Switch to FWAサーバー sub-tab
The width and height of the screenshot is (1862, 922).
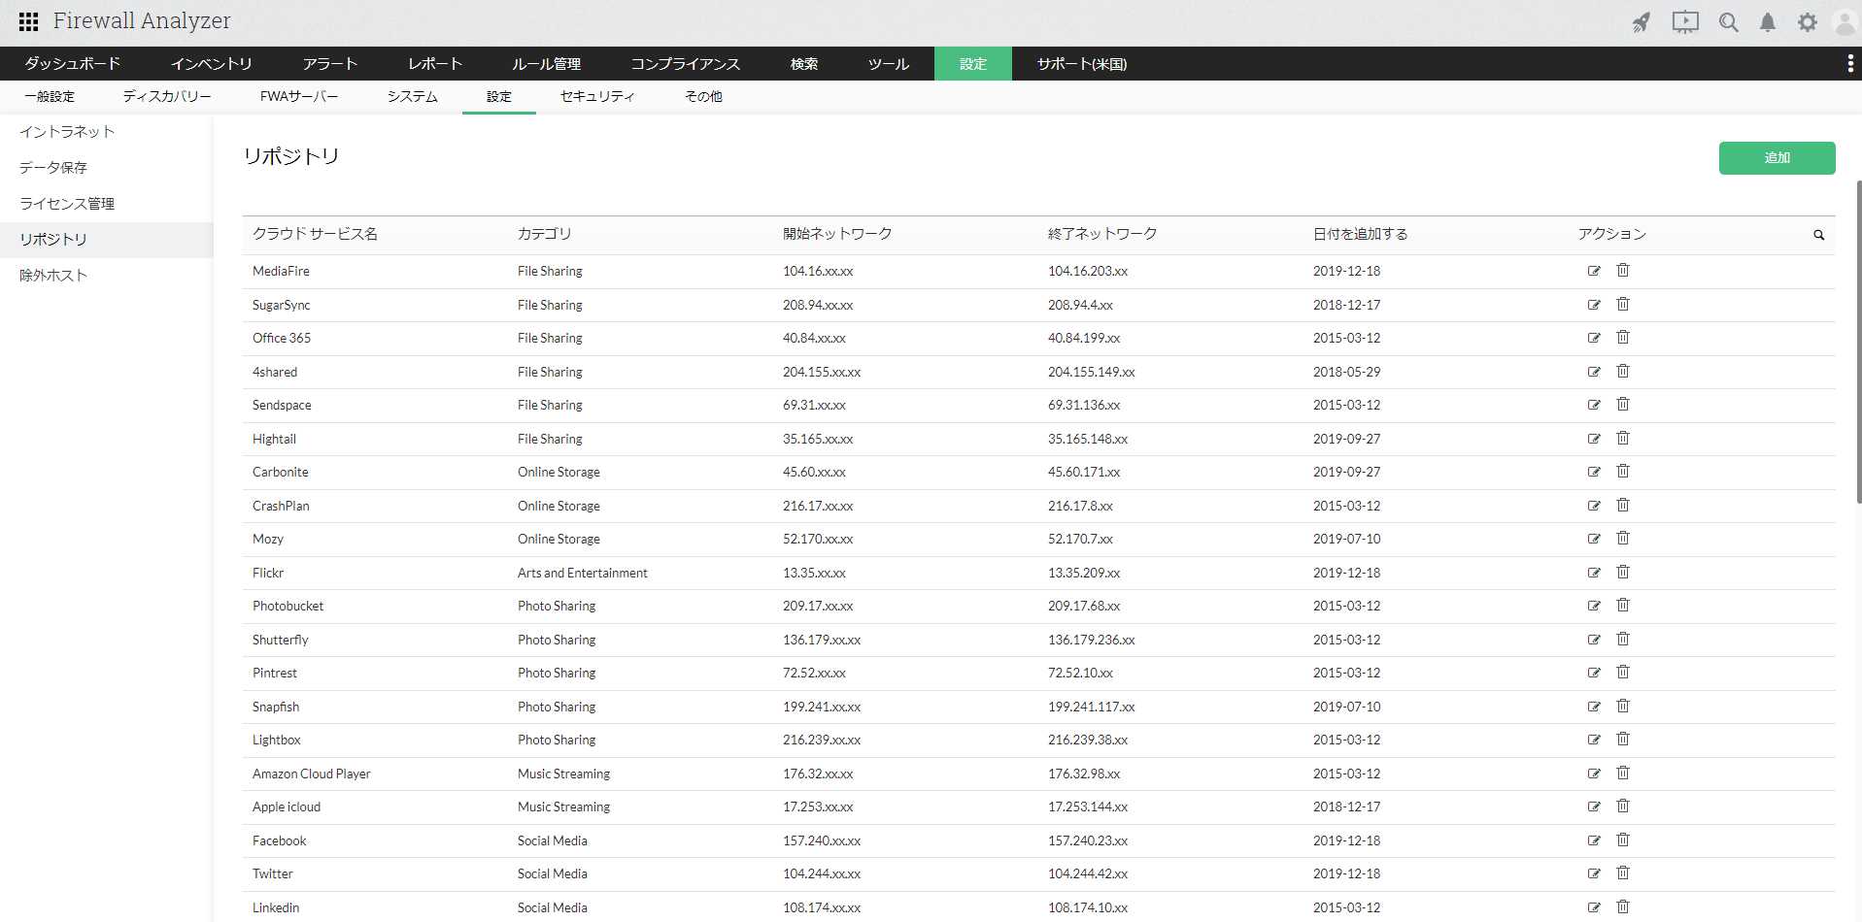point(299,97)
